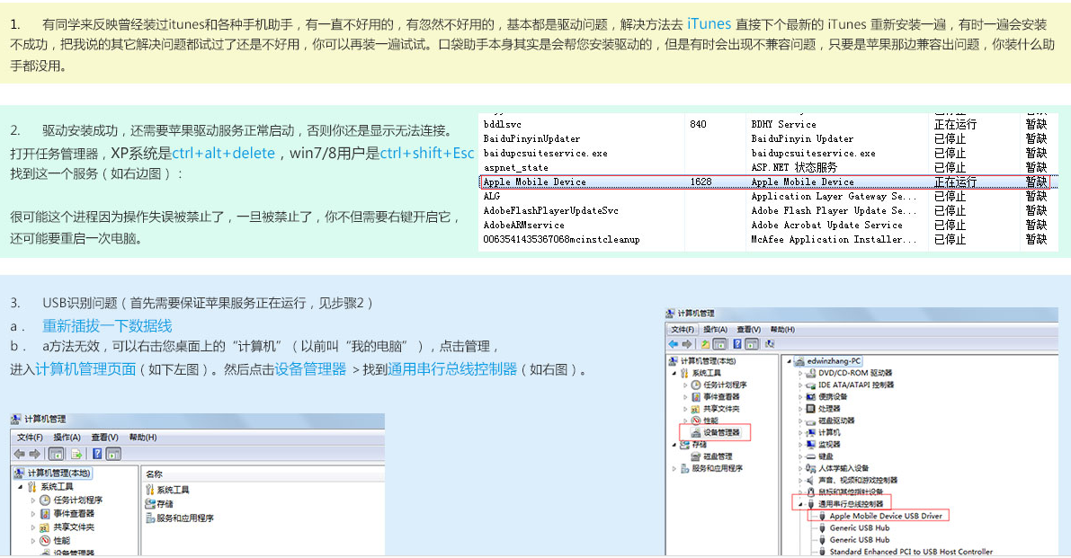Image resolution: width=1071 pixels, height=558 pixels.
Task: Open 帮助(H) menu in Device Manager window
Action: pyautogui.click(x=782, y=330)
